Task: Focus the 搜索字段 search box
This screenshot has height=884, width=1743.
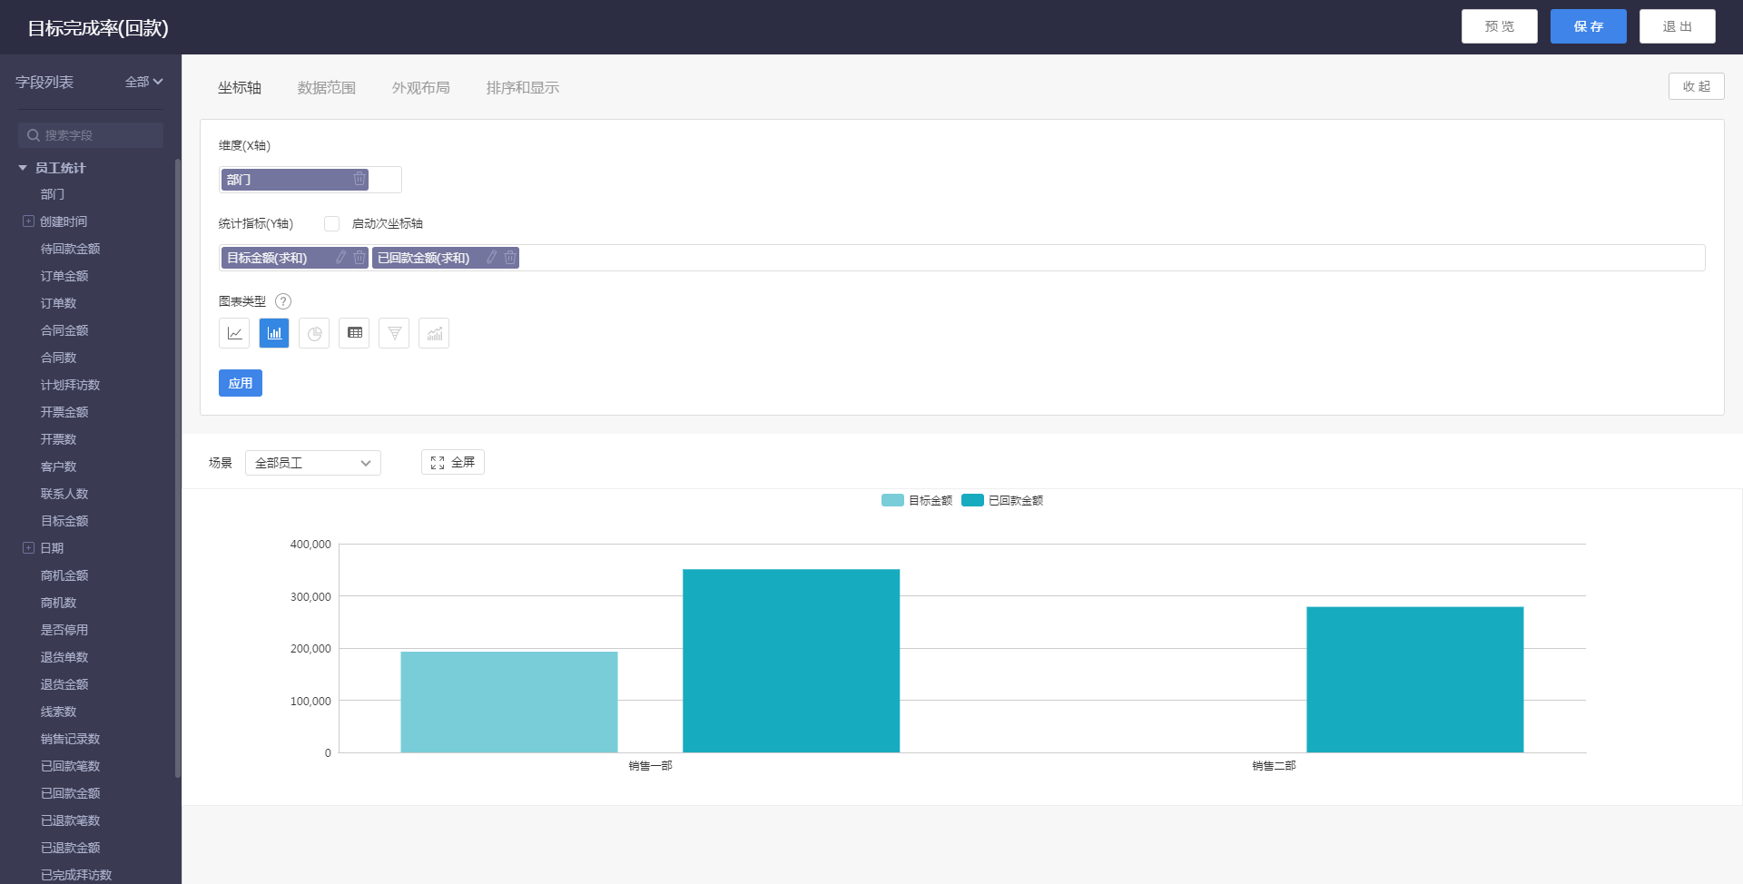Action: click(x=91, y=135)
